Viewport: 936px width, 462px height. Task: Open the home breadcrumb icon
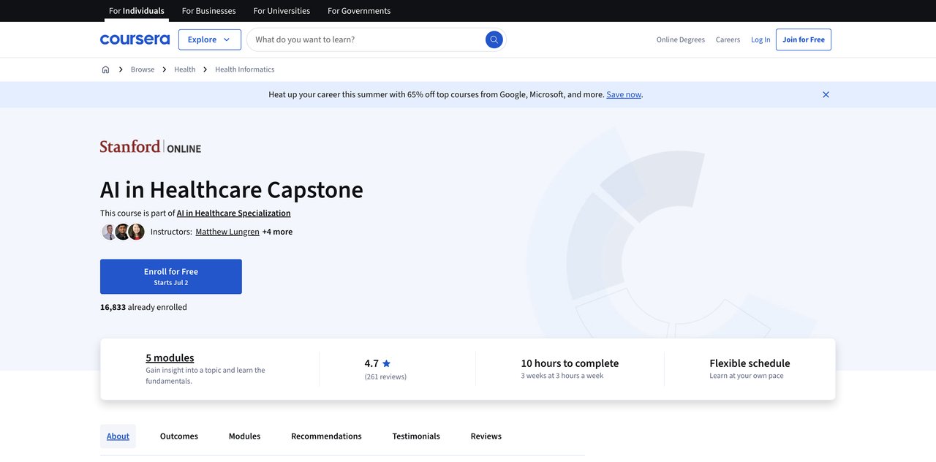click(x=105, y=69)
